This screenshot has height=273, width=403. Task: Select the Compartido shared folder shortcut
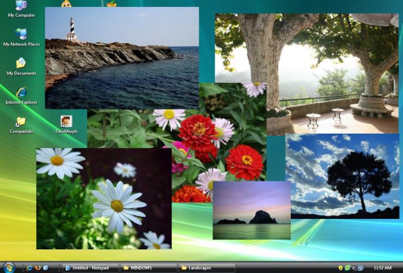(x=21, y=125)
